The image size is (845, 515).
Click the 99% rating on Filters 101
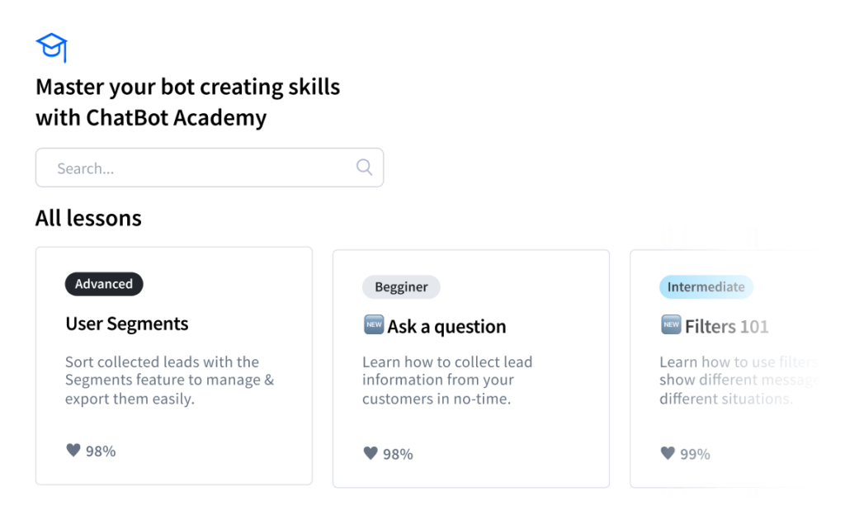coord(695,454)
